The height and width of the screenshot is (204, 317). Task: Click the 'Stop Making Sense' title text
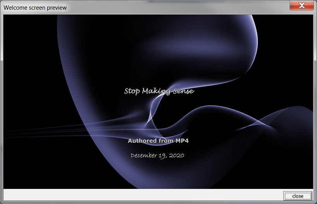(159, 91)
